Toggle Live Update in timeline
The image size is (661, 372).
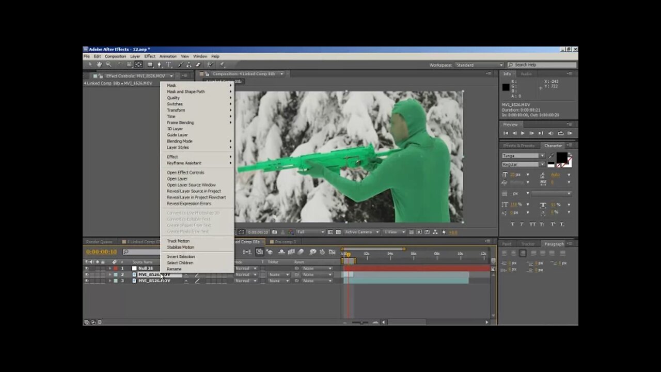pyautogui.click(x=260, y=252)
